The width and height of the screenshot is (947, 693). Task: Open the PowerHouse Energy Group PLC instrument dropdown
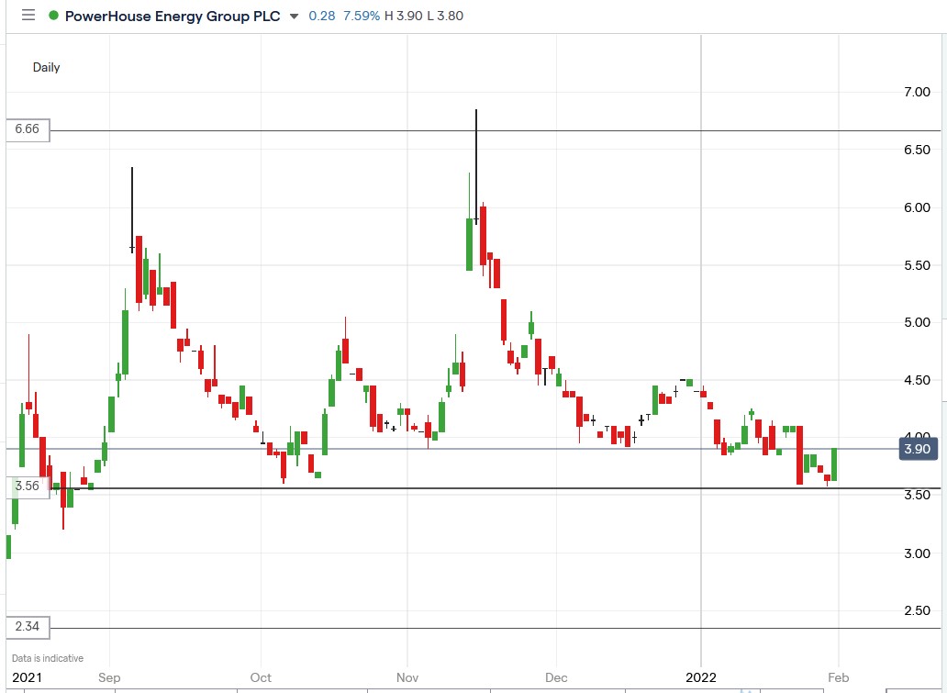click(x=292, y=16)
